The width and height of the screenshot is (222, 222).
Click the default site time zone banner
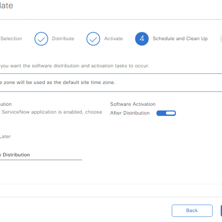pos(111,82)
